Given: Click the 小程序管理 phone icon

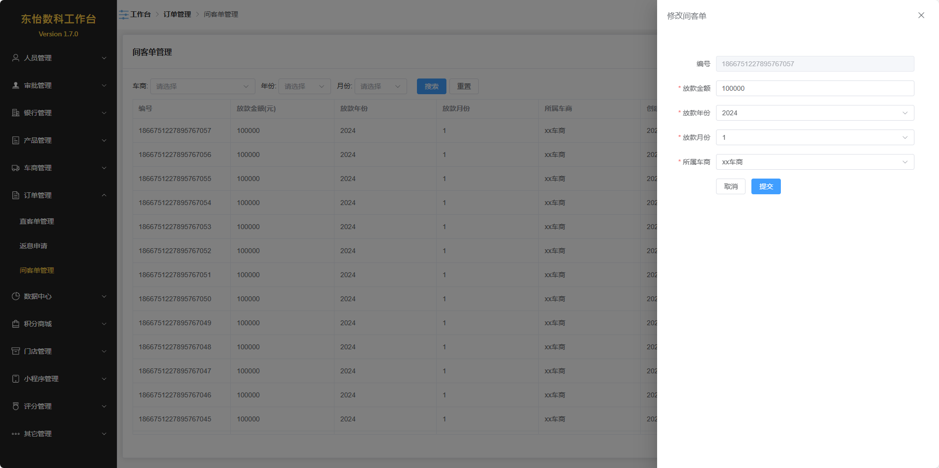Looking at the screenshot, I should tap(16, 379).
